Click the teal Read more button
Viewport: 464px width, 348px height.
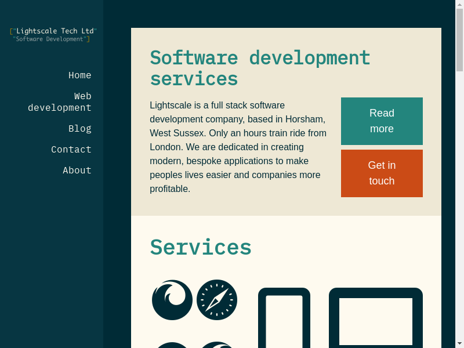tap(382, 121)
